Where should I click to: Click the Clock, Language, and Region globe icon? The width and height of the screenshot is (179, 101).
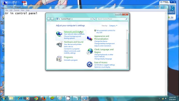[90, 51]
